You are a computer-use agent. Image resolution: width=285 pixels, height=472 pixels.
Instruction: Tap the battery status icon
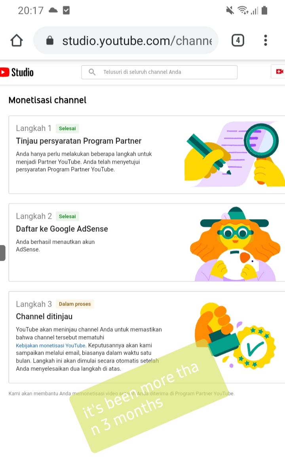click(x=264, y=11)
